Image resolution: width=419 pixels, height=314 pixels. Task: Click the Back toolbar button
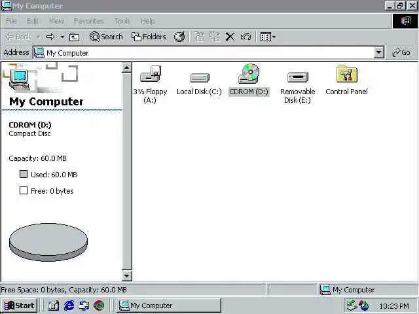18,37
